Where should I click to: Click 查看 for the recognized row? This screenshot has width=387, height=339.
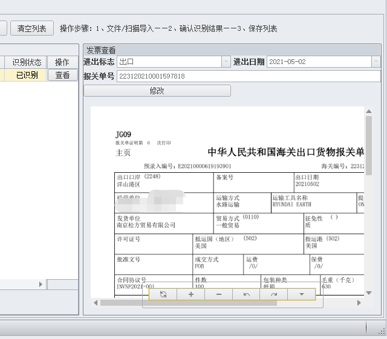pyautogui.click(x=63, y=76)
